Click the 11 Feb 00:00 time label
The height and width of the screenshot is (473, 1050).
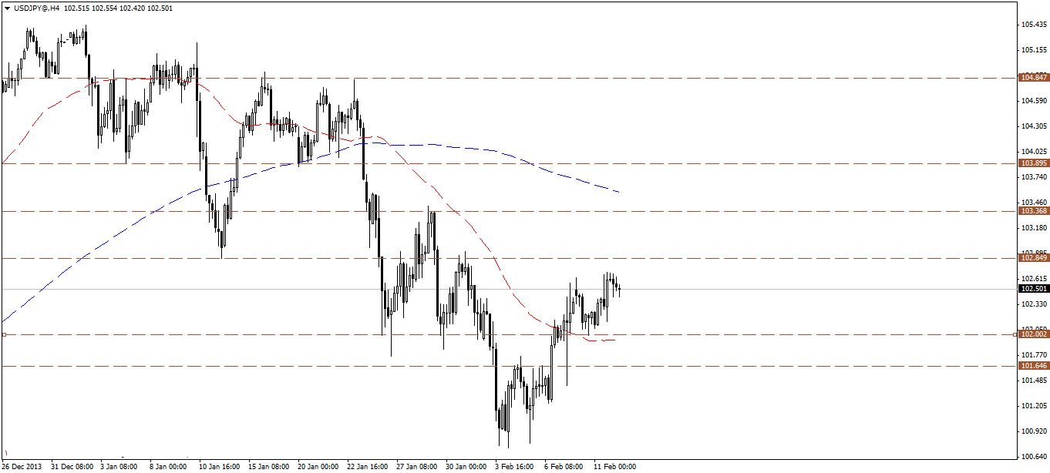coord(615,467)
